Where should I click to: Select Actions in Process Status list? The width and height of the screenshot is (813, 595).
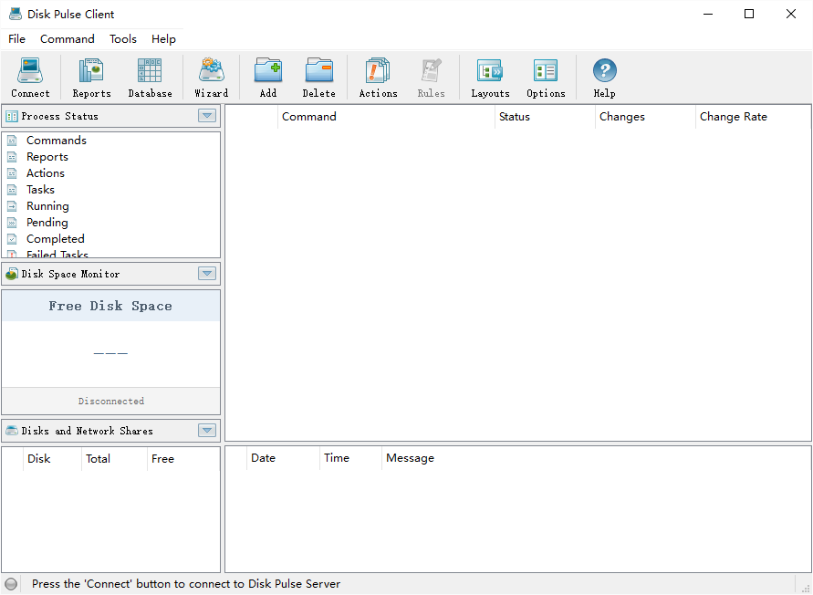pyautogui.click(x=46, y=173)
